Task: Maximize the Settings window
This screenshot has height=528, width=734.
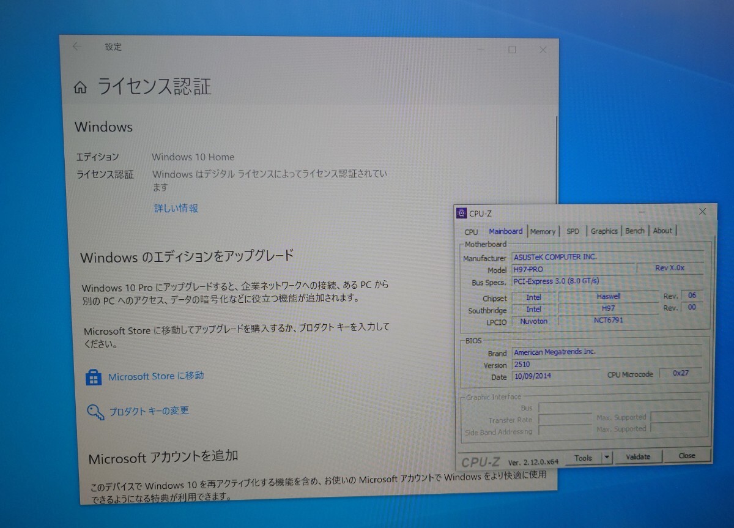Action: (512, 50)
